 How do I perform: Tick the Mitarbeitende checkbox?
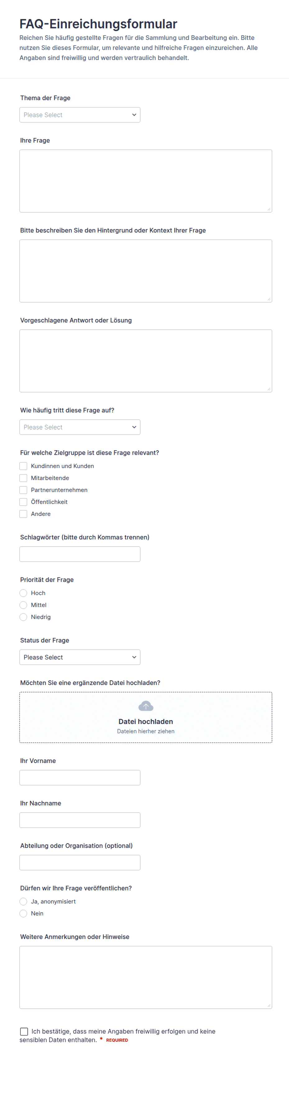23,478
